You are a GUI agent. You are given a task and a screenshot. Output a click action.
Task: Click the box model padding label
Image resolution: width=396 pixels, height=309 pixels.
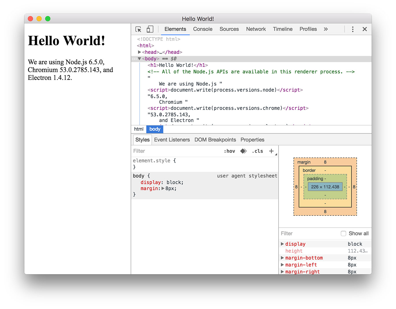pos(315,179)
